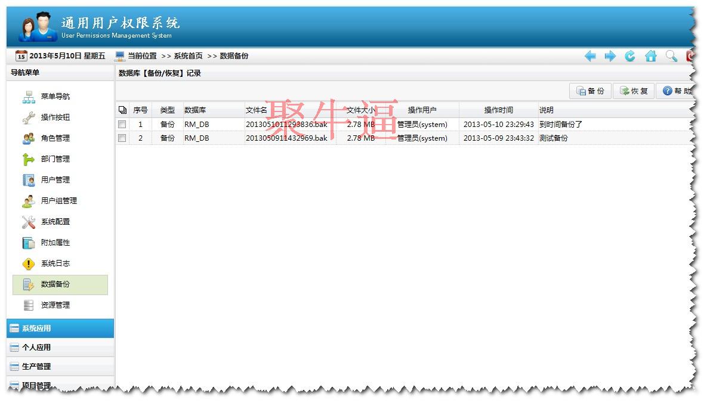707x403 pixels.
Task: Click the forward arrow icon
Action: point(610,56)
